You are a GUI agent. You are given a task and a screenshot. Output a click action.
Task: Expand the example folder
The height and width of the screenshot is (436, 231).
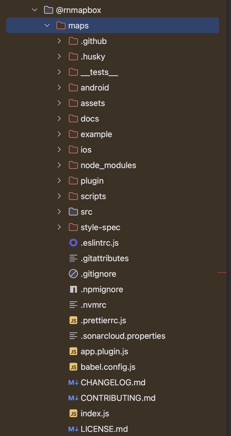click(x=59, y=134)
